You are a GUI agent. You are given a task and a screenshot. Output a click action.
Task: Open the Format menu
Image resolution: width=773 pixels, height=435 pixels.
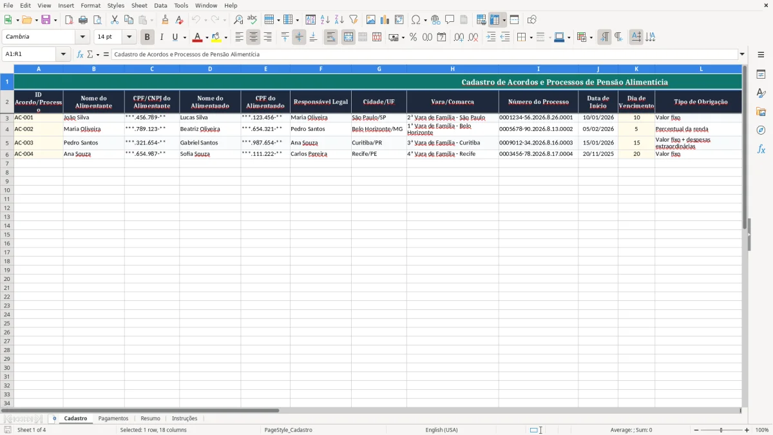click(90, 5)
